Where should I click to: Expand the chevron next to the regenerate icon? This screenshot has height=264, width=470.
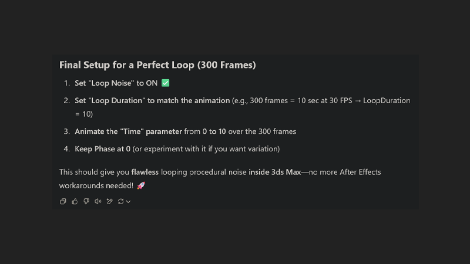tap(128, 202)
